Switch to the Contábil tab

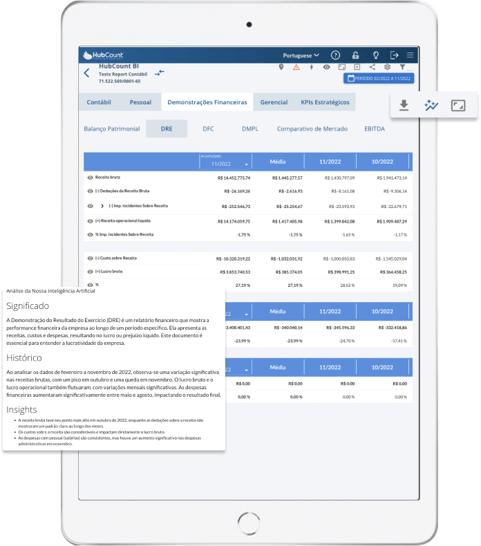[x=99, y=102]
